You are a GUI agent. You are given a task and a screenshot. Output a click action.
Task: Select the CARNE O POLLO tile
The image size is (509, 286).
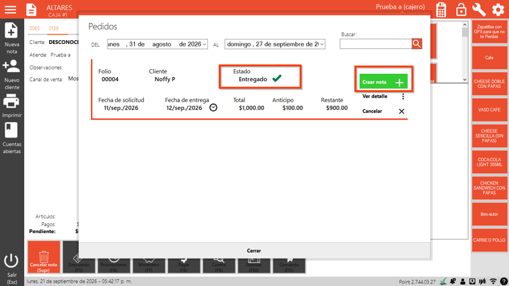pos(489,240)
